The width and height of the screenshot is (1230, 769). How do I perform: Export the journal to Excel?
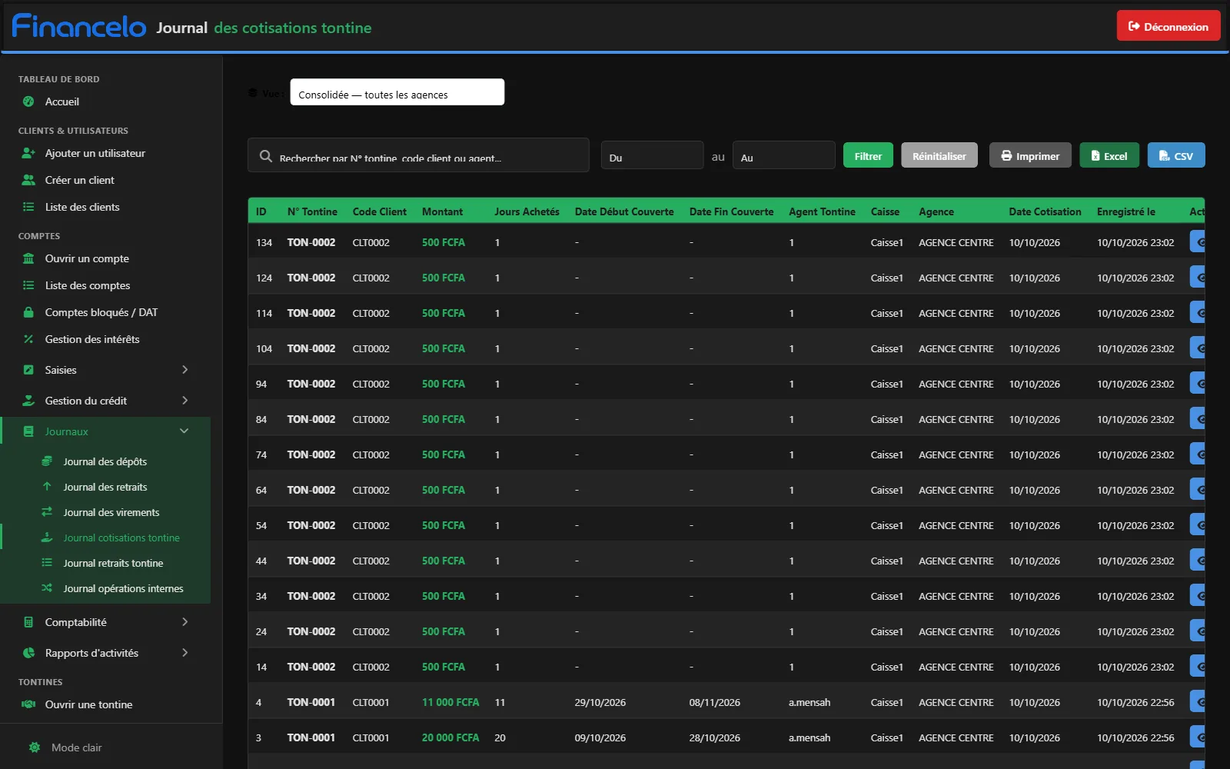coord(1109,155)
